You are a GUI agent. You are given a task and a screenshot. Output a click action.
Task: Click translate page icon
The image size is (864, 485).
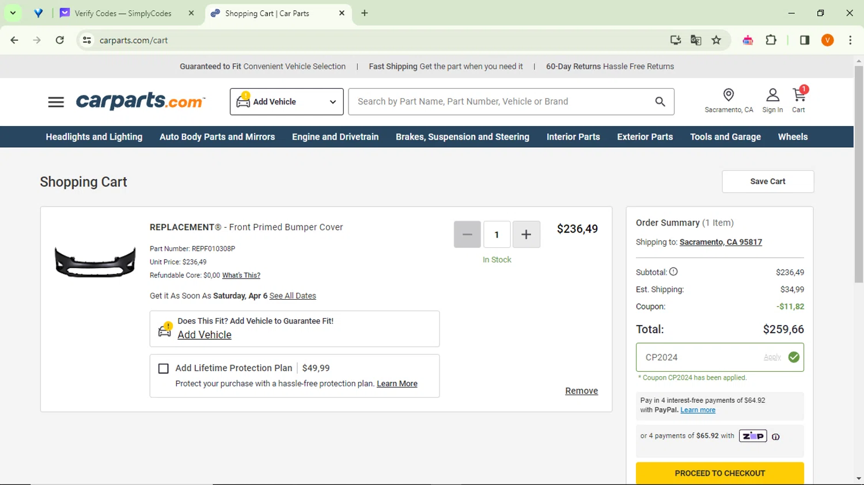pos(696,40)
